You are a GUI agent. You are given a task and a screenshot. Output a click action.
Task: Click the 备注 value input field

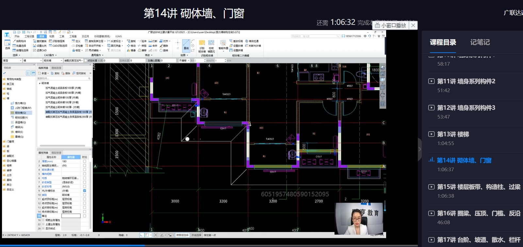[71, 216]
